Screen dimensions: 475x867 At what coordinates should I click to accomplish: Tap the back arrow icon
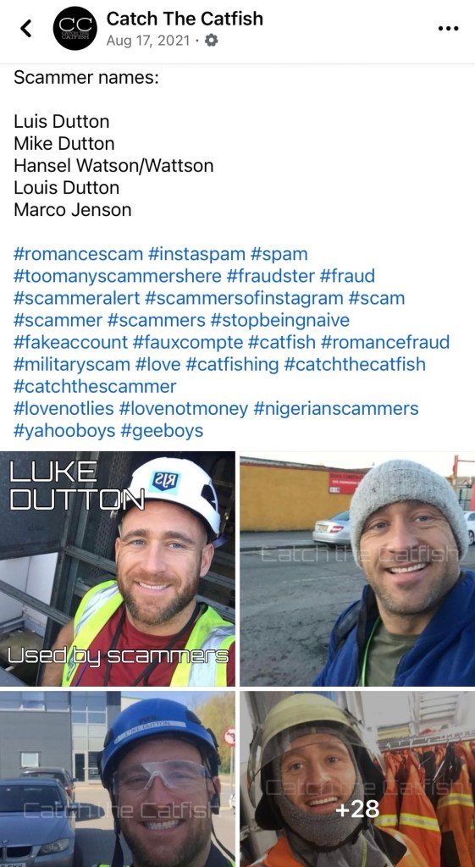pos(25,28)
